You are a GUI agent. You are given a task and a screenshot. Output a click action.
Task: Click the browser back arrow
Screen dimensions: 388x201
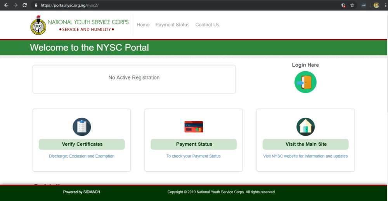coord(7,5)
